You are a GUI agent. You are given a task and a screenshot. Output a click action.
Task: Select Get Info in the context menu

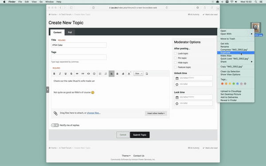tap(236, 44)
